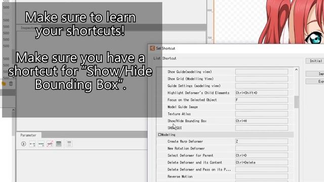Click shortcut field for Create Warp Deformer
324x182 pixels.
261,142
